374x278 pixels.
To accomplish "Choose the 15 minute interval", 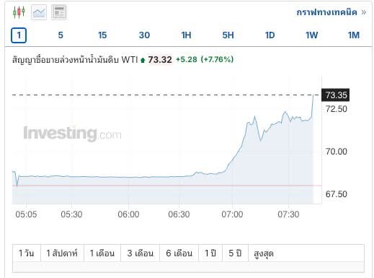I will click(x=102, y=35).
